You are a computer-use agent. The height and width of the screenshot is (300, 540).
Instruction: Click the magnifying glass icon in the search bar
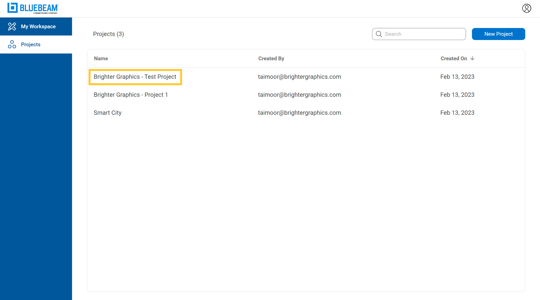coord(379,34)
